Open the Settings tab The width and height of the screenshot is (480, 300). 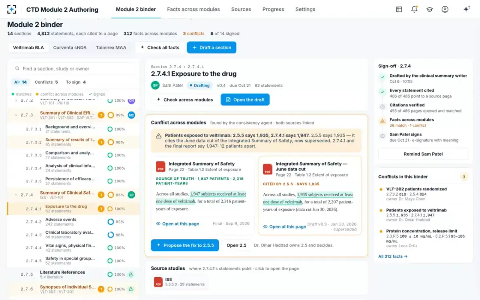coord(305,9)
